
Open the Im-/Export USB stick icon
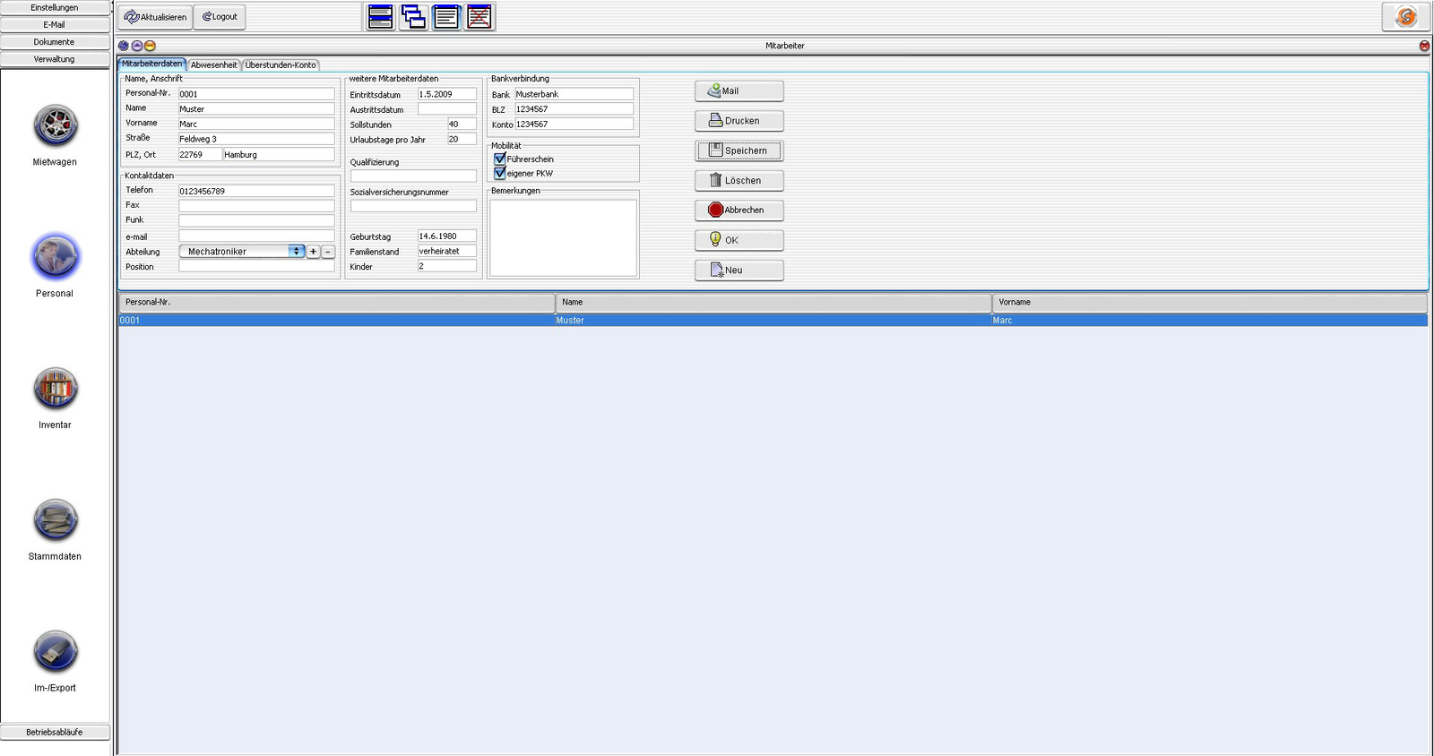pos(56,651)
